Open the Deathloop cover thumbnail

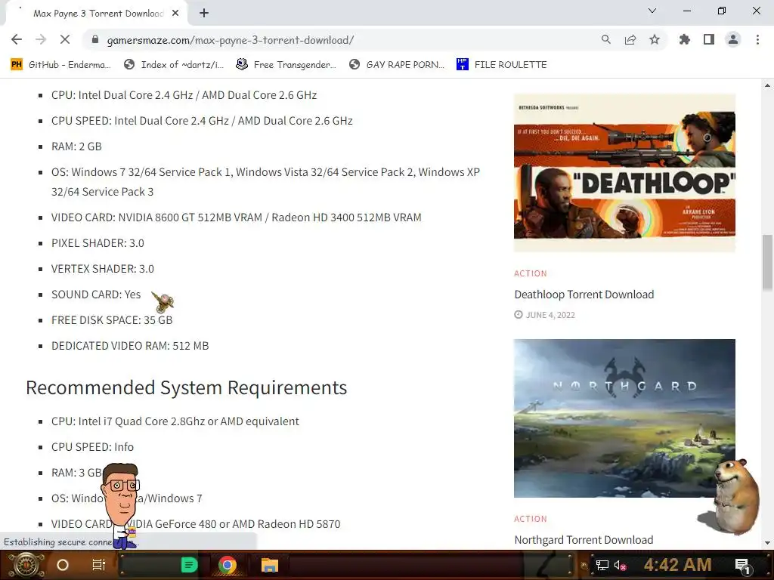tap(624, 173)
